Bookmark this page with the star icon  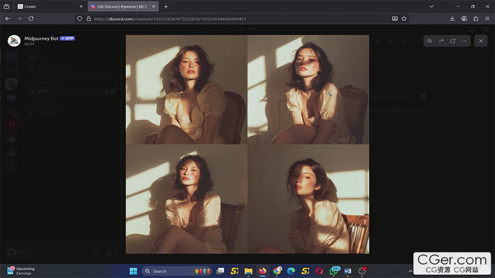tap(404, 19)
